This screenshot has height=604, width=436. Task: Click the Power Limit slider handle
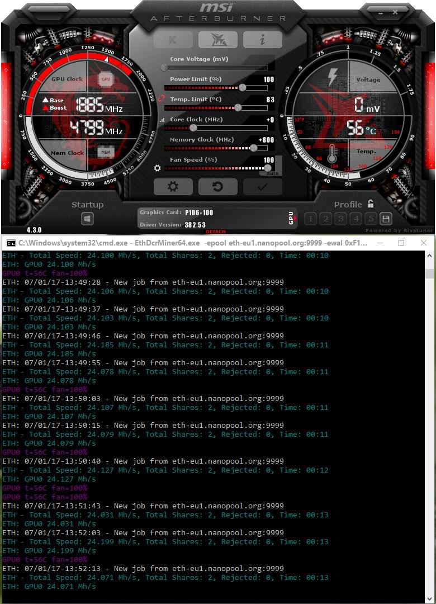coord(242,87)
